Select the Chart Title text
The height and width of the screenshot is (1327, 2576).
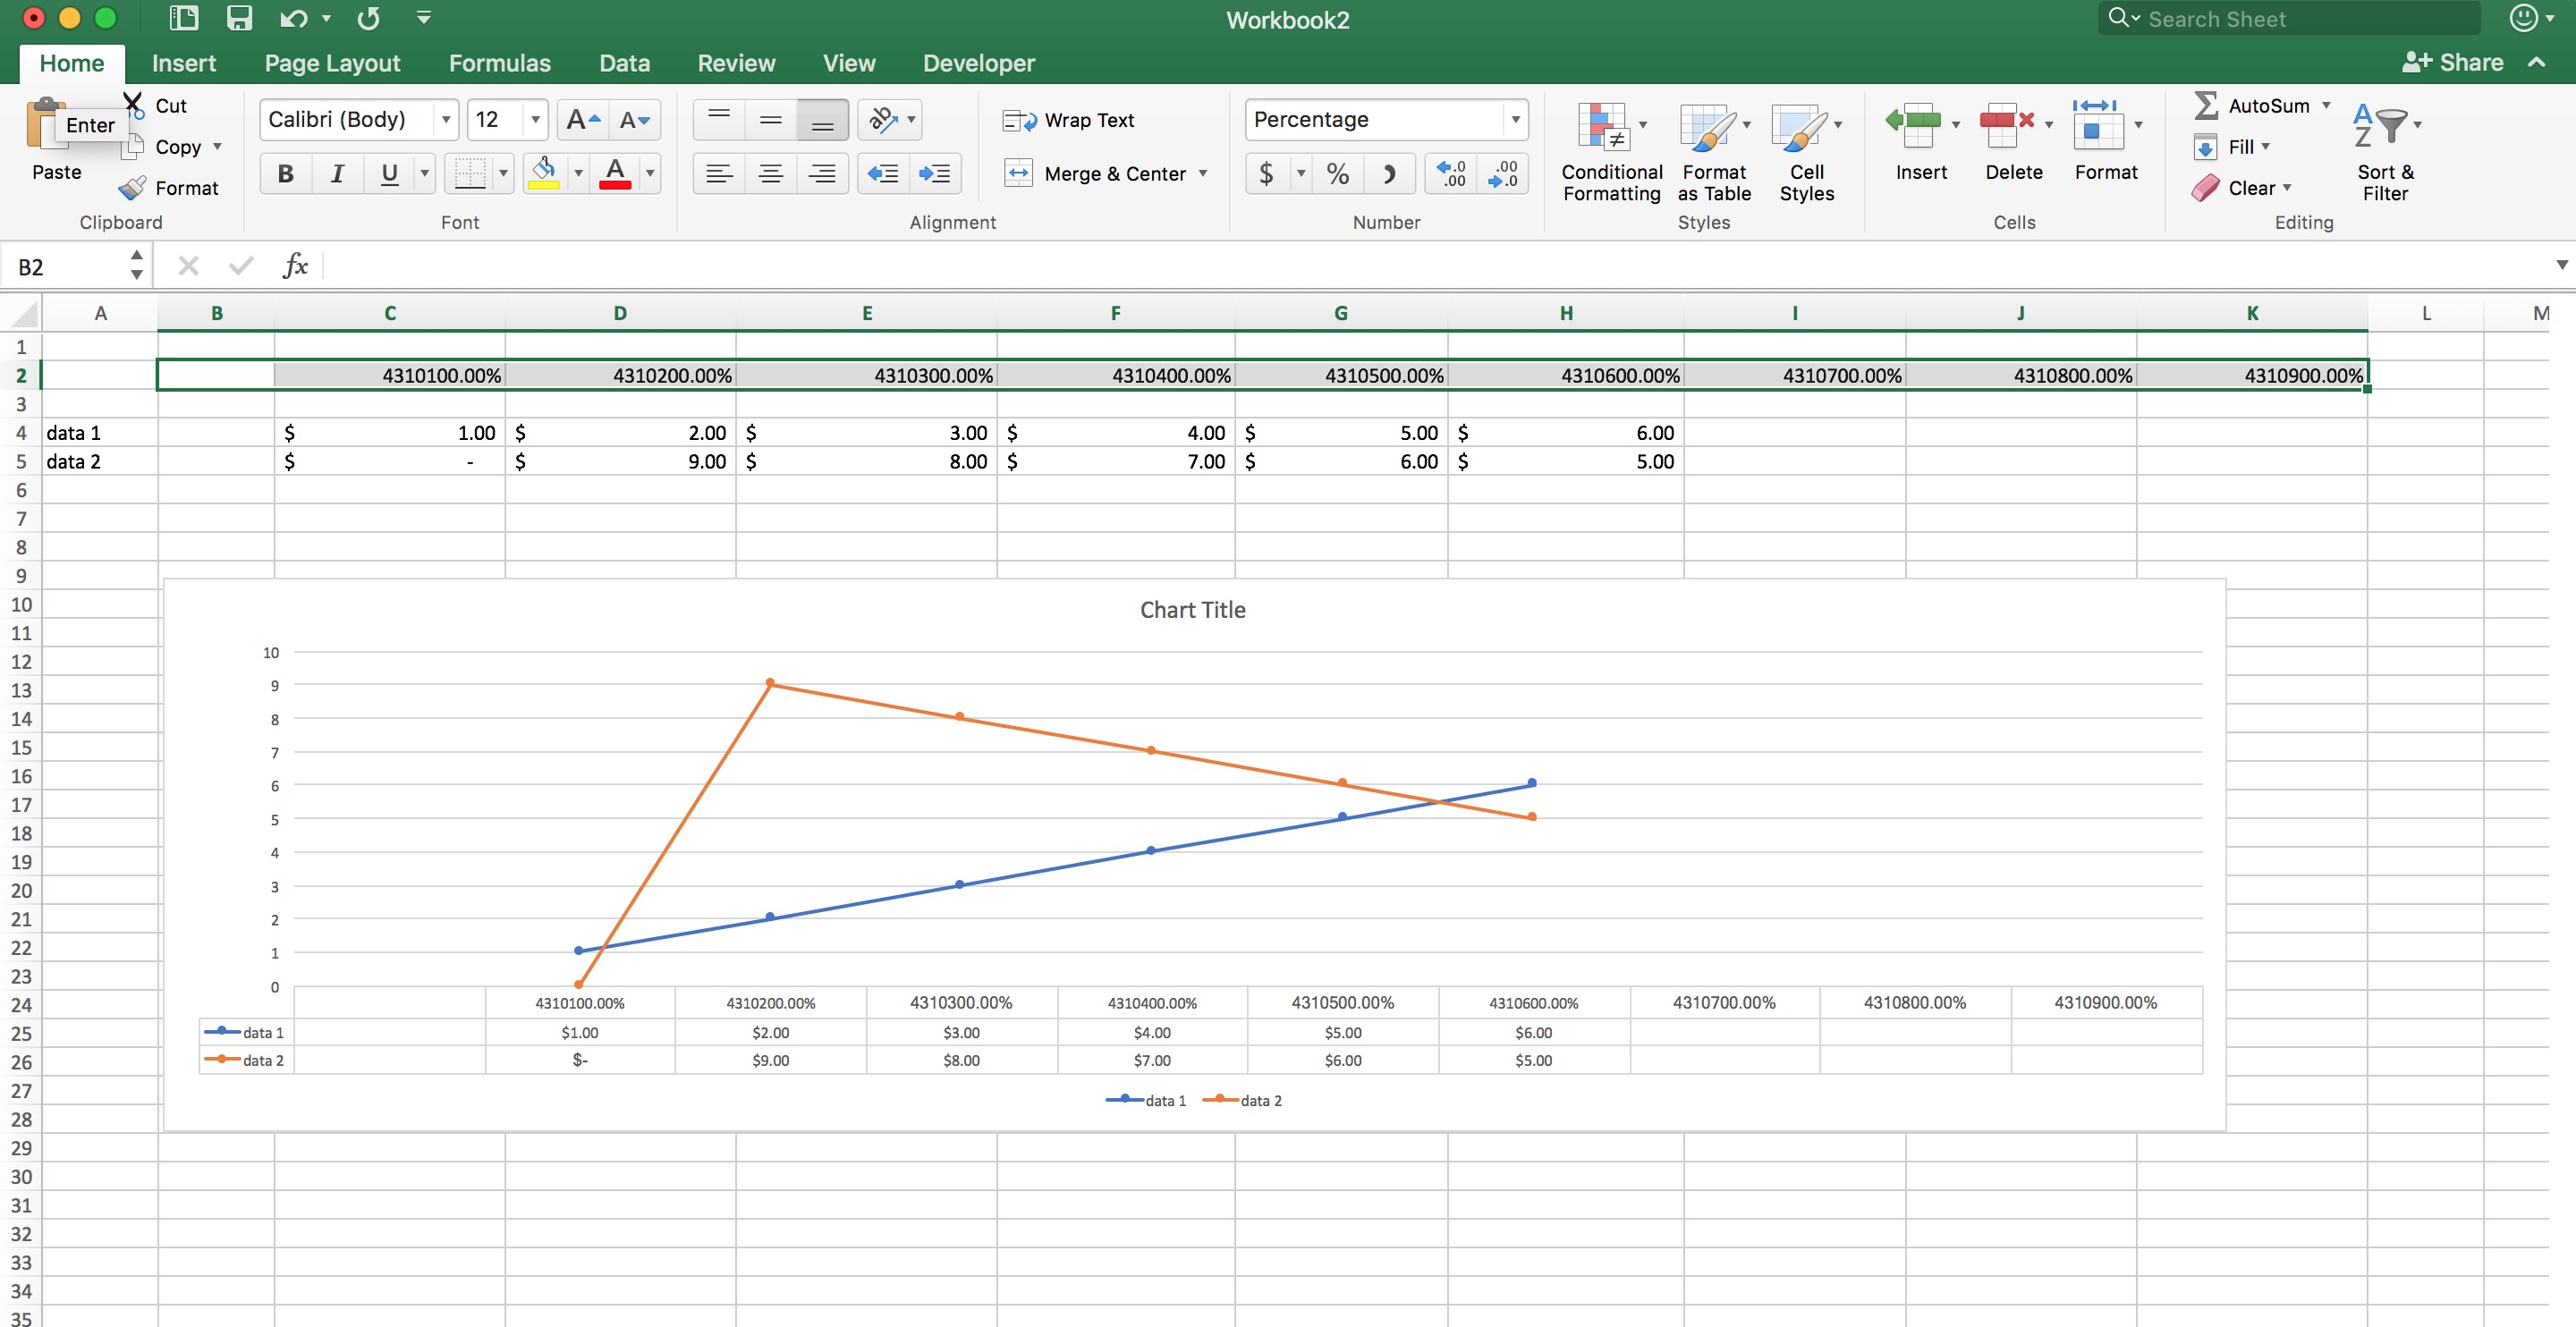tap(1192, 609)
